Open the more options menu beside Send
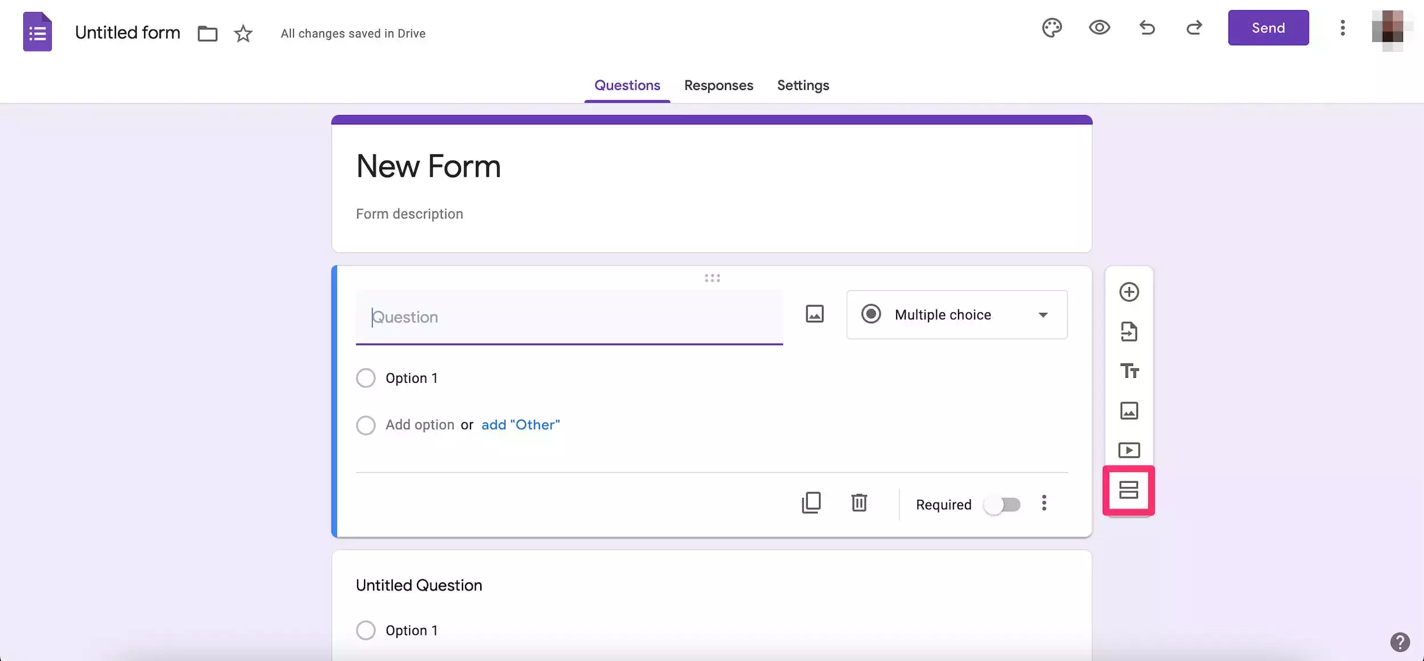Image resolution: width=1424 pixels, height=661 pixels. pos(1343,28)
